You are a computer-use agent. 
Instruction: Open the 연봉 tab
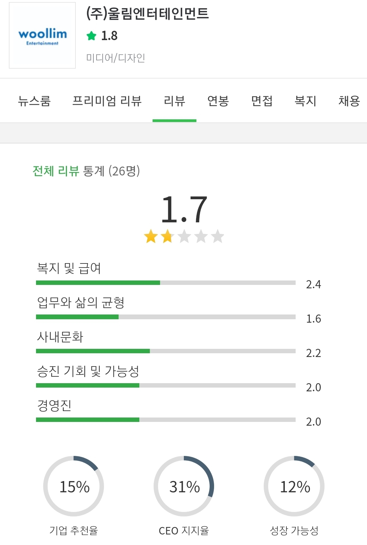click(218, 101)
